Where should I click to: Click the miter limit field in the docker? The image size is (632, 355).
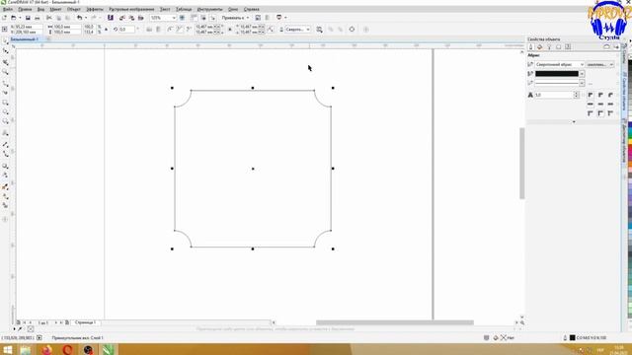(x=554, y=95)
